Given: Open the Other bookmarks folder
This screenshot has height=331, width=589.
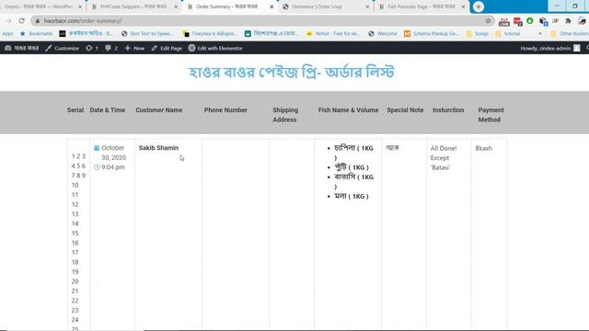Looking at the screenshot, I should pyautogui.click(x=570, y=34).
